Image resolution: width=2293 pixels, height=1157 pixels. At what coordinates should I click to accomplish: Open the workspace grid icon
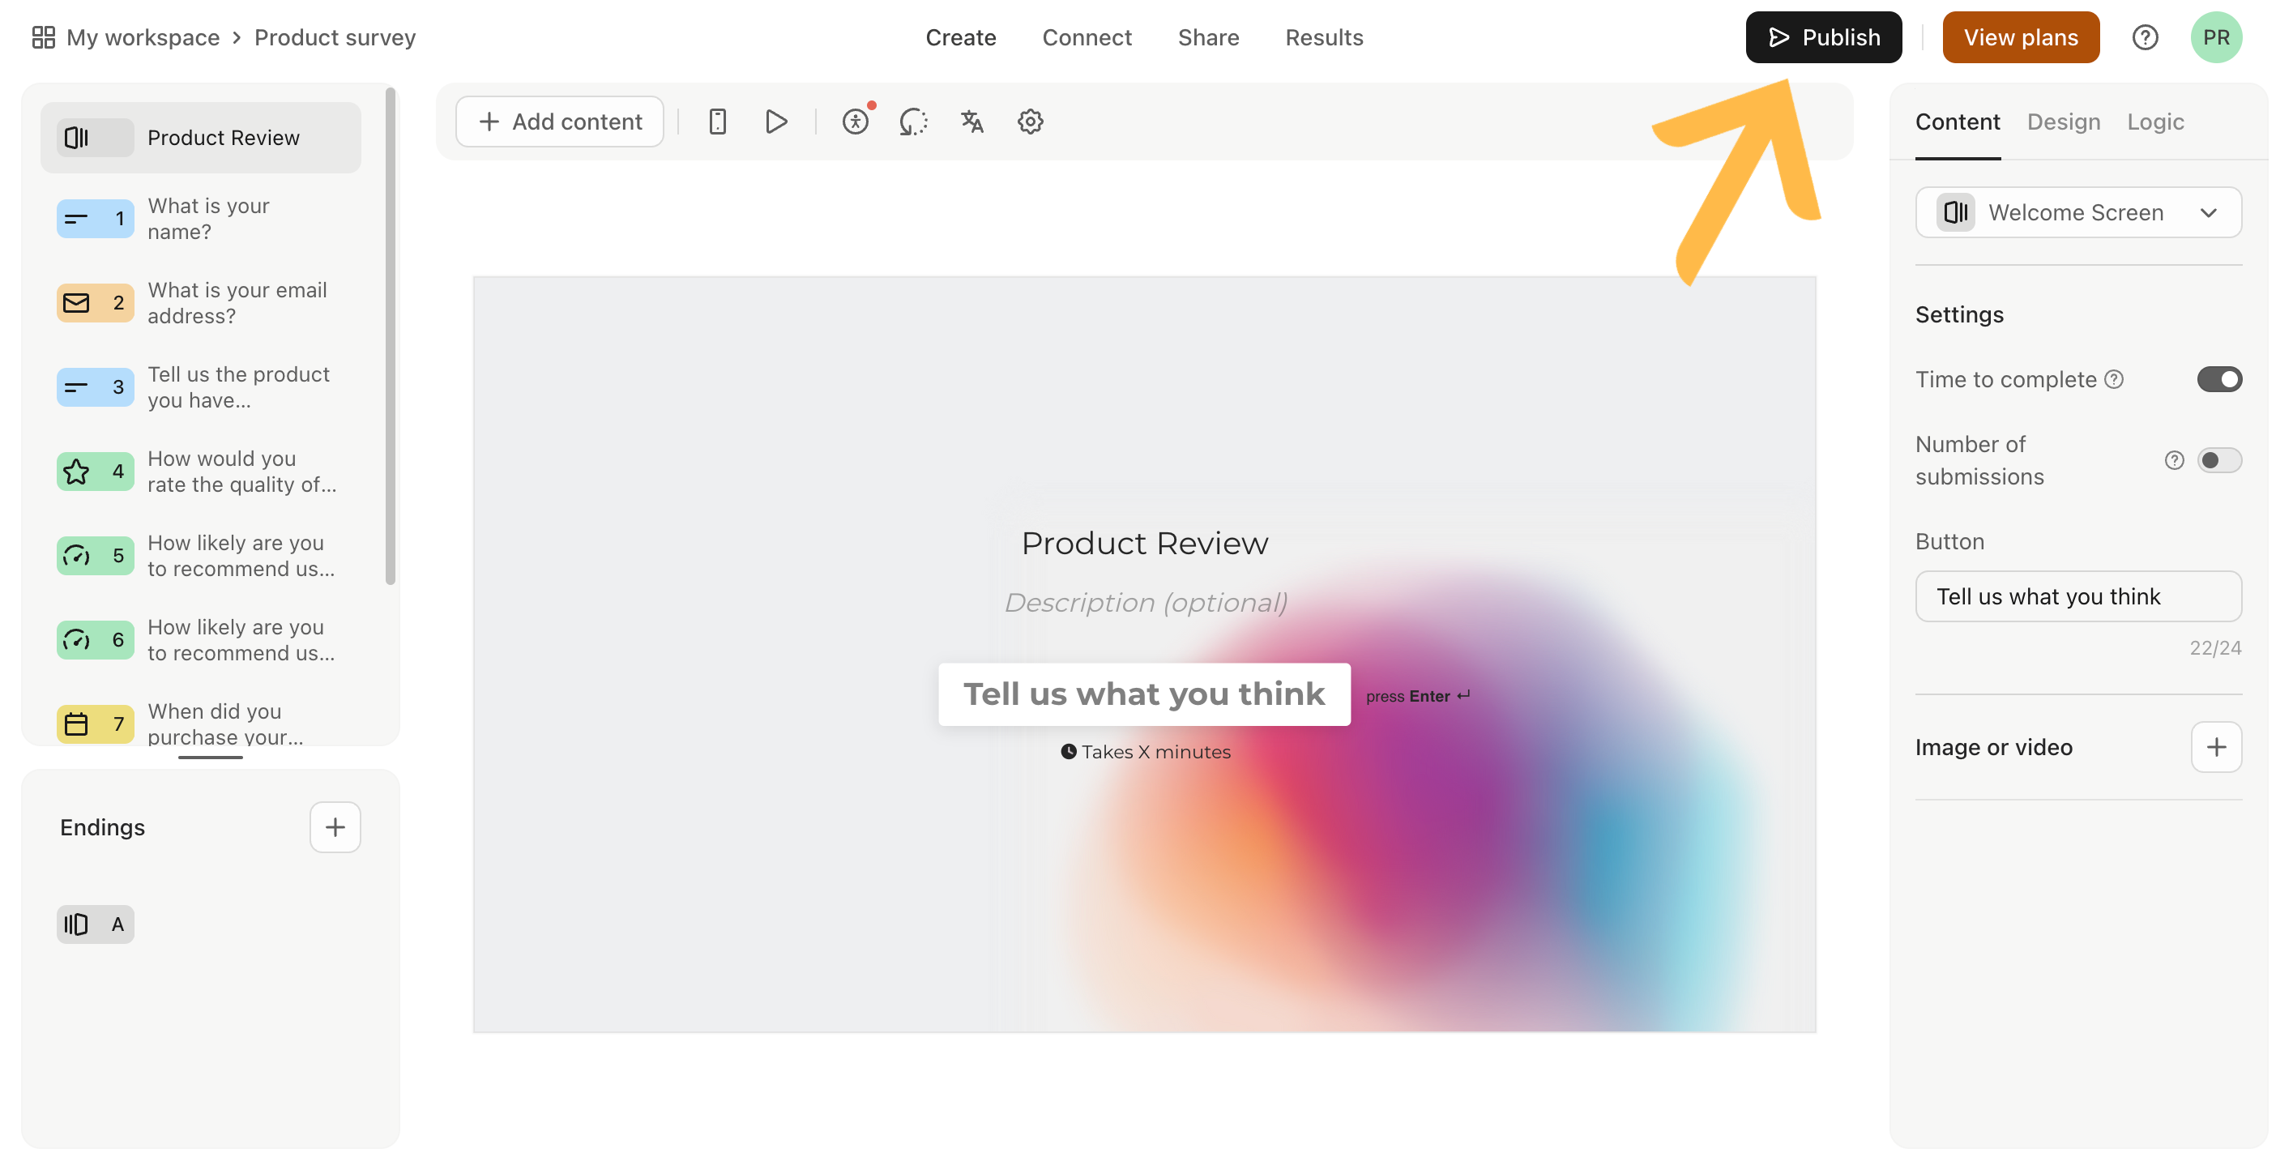tap(43, 37)
